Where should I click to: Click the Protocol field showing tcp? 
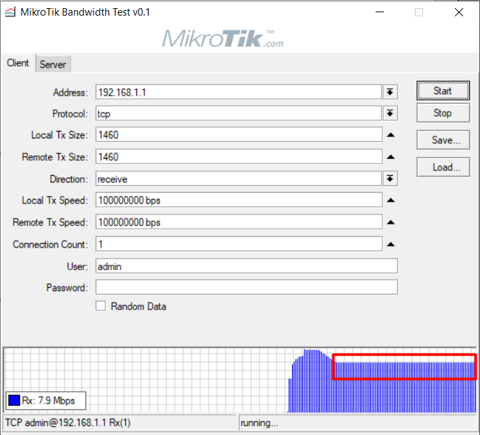click(239, 113)
